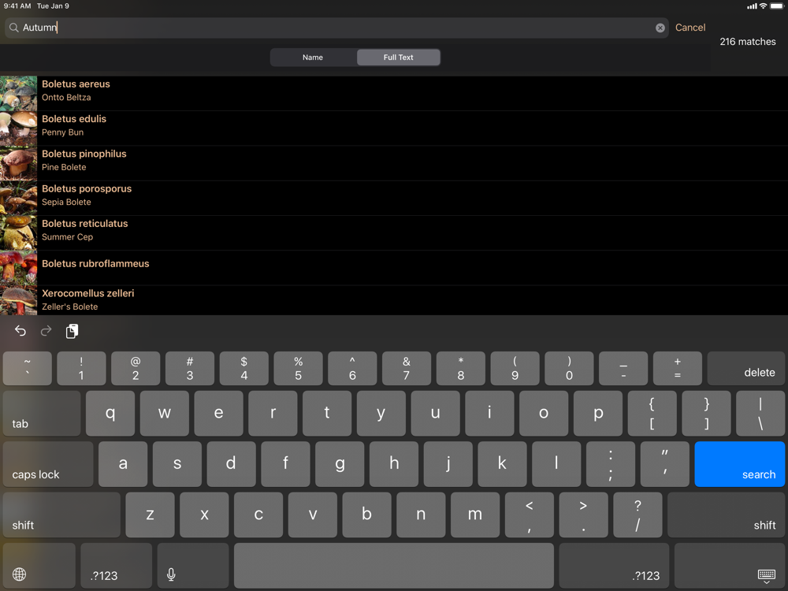Tap the clipboard paste icon

[72, 331]
